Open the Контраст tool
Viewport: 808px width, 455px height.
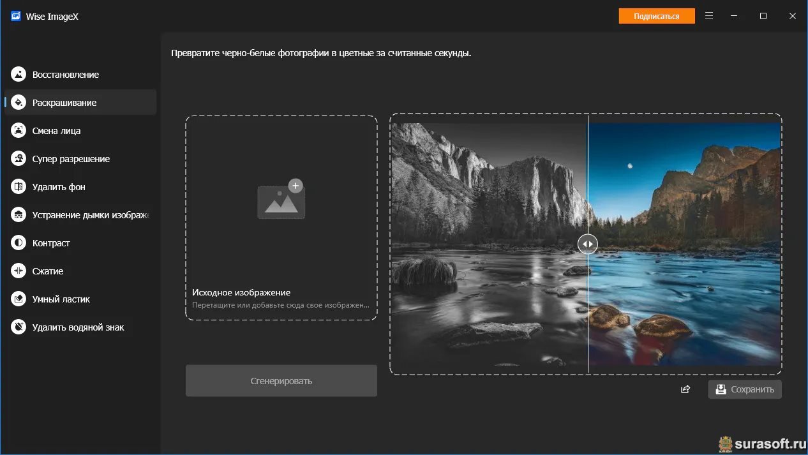pyautogui.click(x=80, y=242)
